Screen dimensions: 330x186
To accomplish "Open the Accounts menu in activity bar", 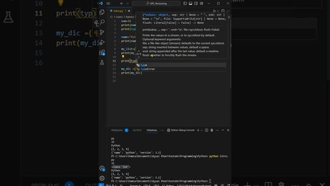I will [x=102, y=168].
